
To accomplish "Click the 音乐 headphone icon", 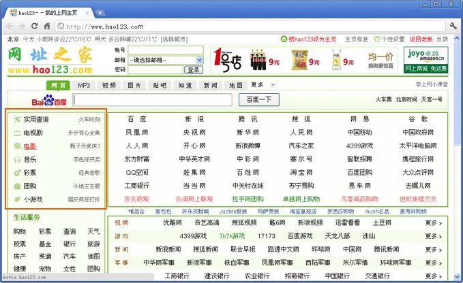I will [17, 159].
